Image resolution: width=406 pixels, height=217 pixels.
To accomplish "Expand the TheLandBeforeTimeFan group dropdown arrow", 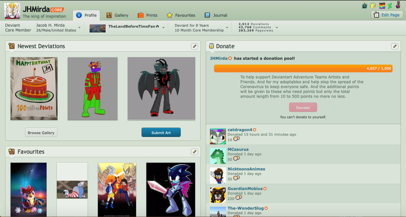I will point(164,28).
